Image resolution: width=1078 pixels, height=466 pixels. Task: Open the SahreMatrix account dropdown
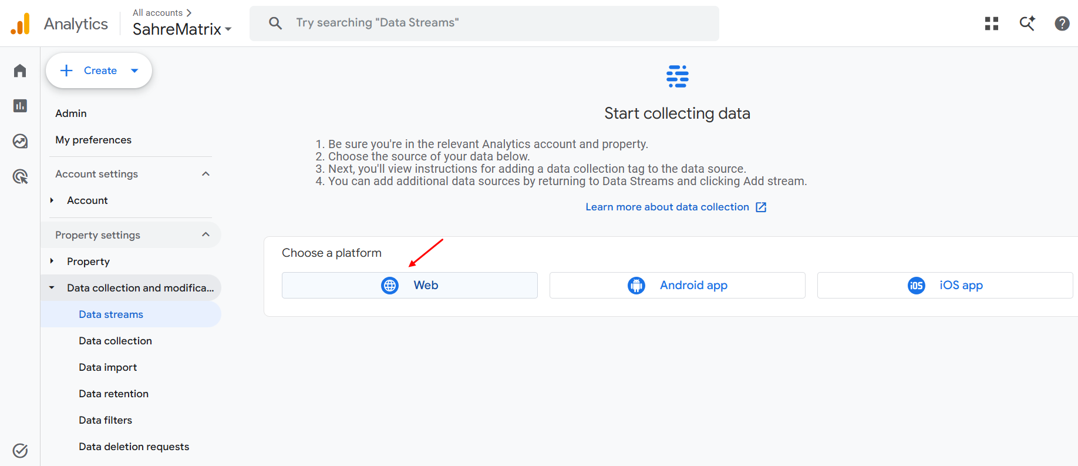click(182, 29)
